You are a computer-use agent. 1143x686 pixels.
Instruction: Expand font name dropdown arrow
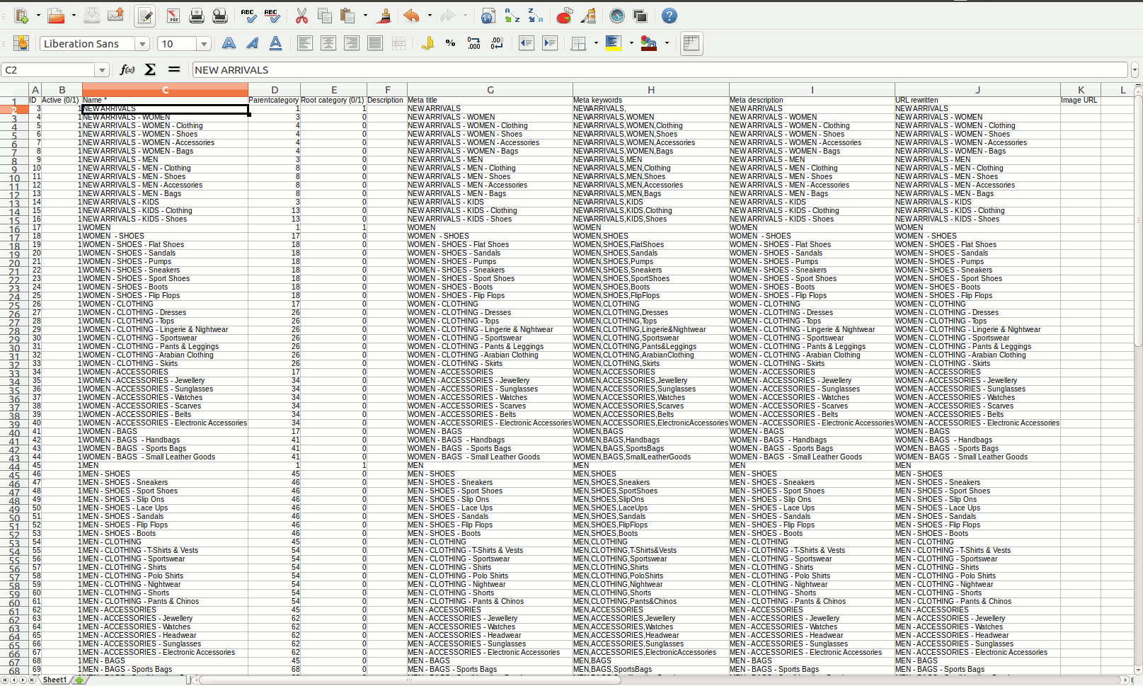click(142, 44)
